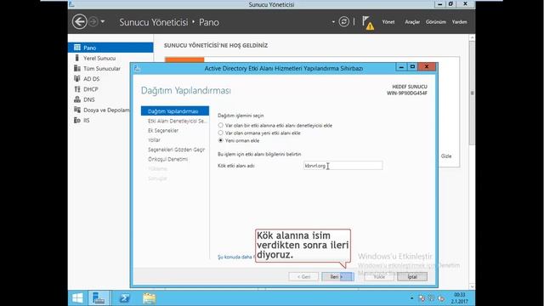Open the Araçlar menu
The image size is (544, 306).
point(412,22)
